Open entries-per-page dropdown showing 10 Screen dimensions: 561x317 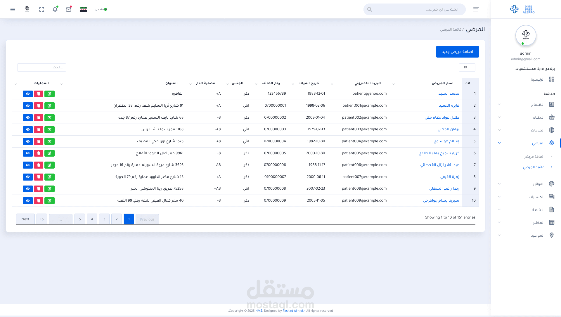pos(467,67)
